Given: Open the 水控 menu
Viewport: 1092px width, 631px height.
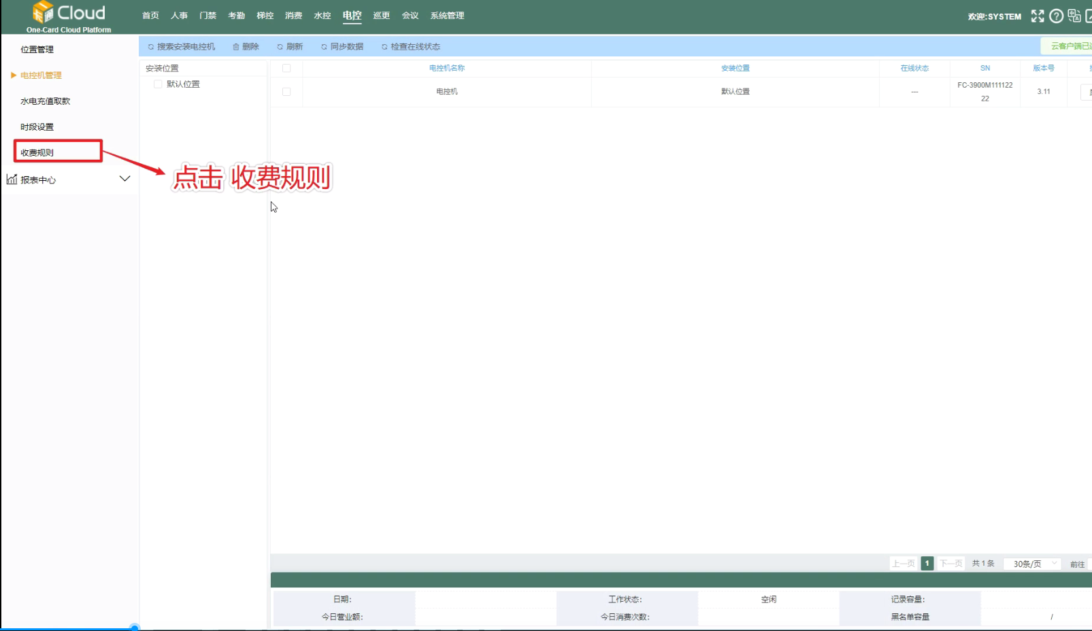Looking at the screenshot, I should click(x=322, y=16).
